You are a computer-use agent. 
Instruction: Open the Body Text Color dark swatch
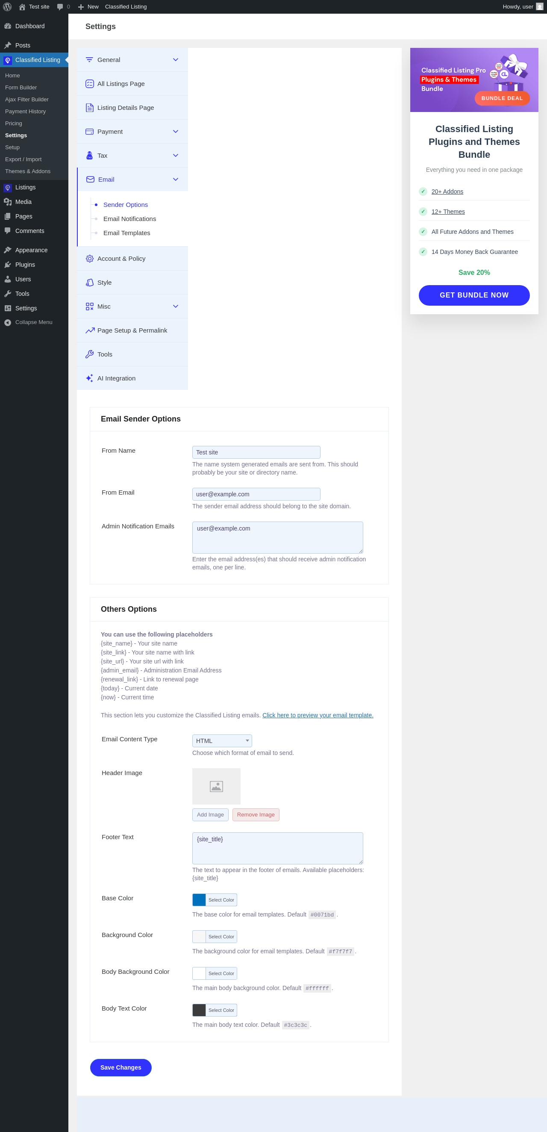tap(199, 1010)
